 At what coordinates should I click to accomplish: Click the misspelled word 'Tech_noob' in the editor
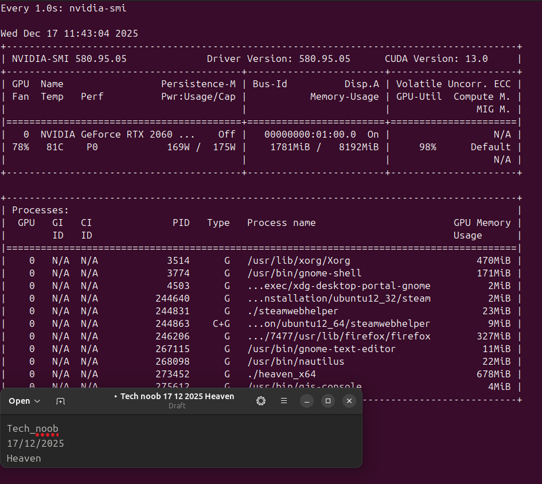point(33,428)
